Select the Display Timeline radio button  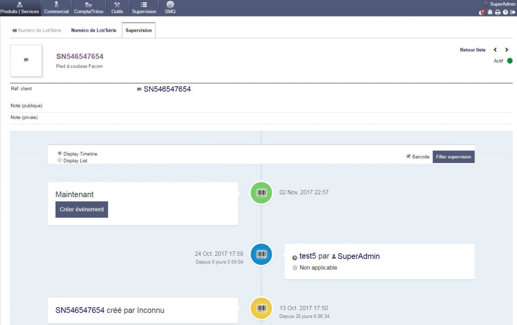click(60, 153)
